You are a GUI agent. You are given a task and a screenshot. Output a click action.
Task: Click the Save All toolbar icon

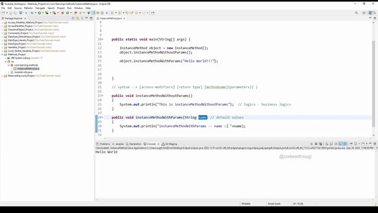[x=15, y=13]
